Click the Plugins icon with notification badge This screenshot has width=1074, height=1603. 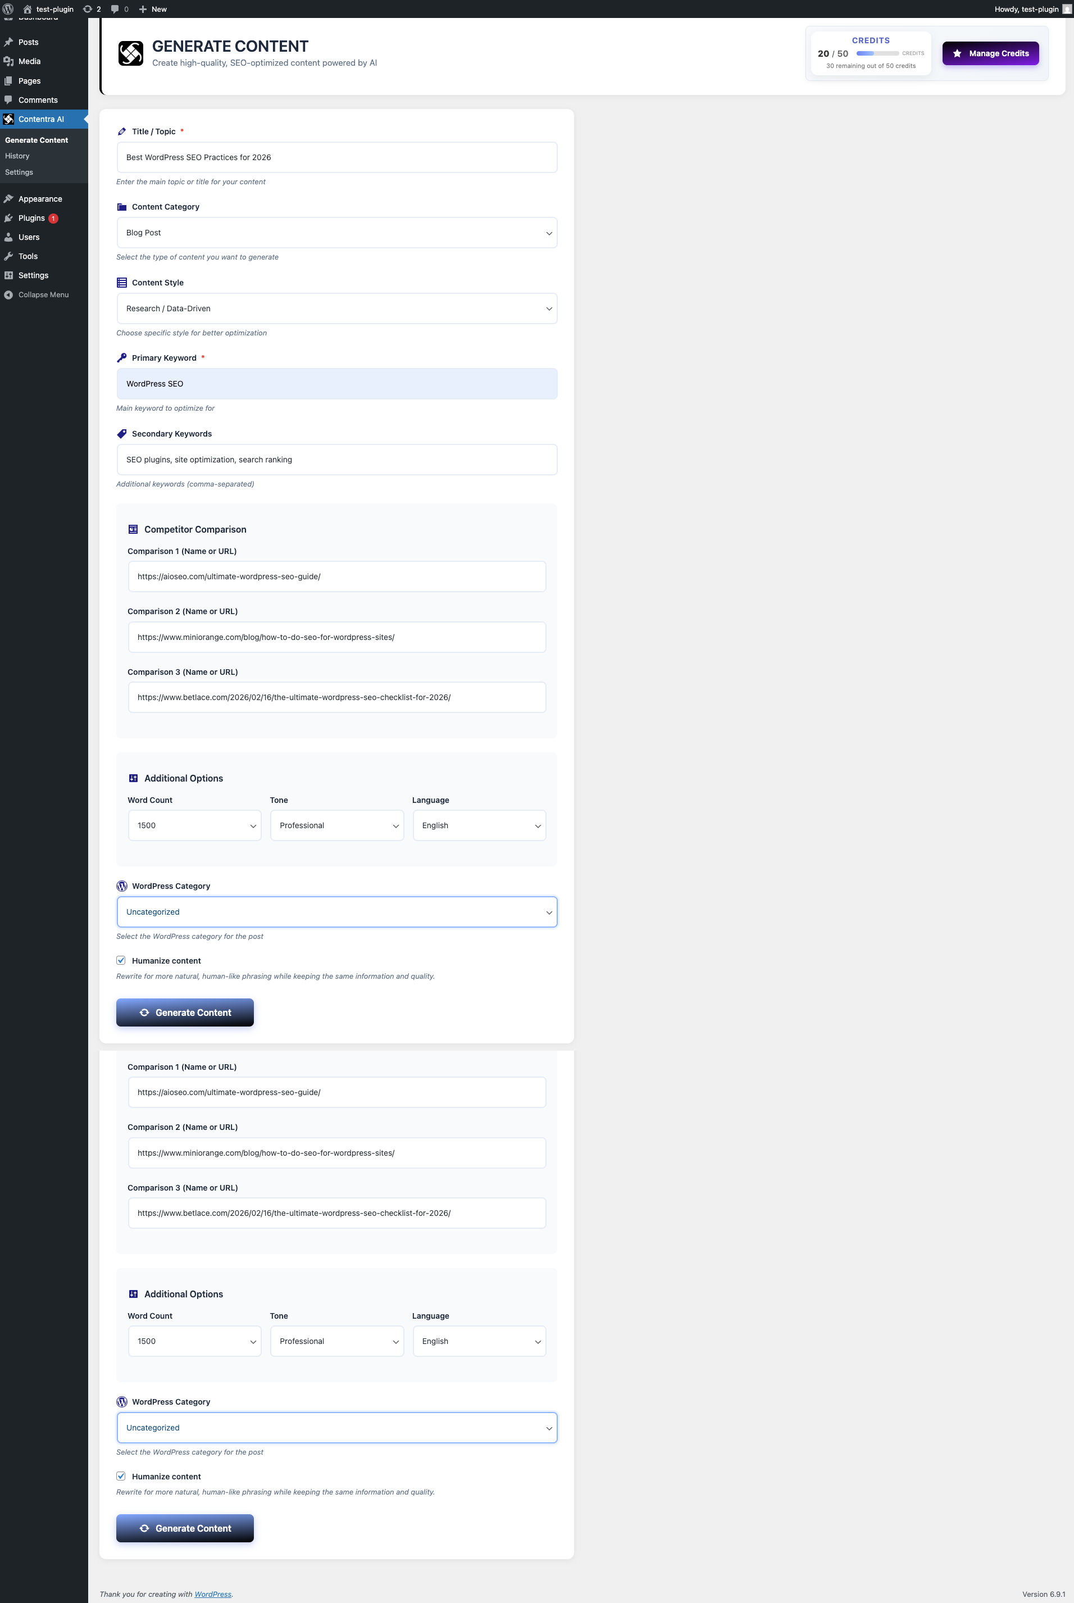click(9, 218)
